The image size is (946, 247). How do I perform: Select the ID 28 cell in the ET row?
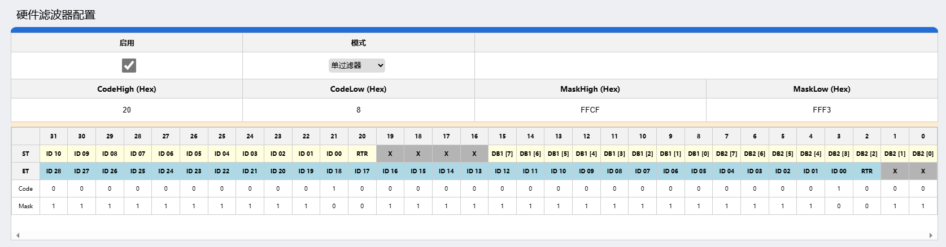pos(54,171)
